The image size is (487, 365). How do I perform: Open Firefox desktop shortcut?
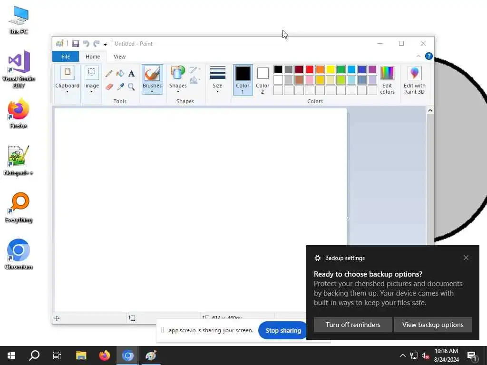[x=19, y=113]
